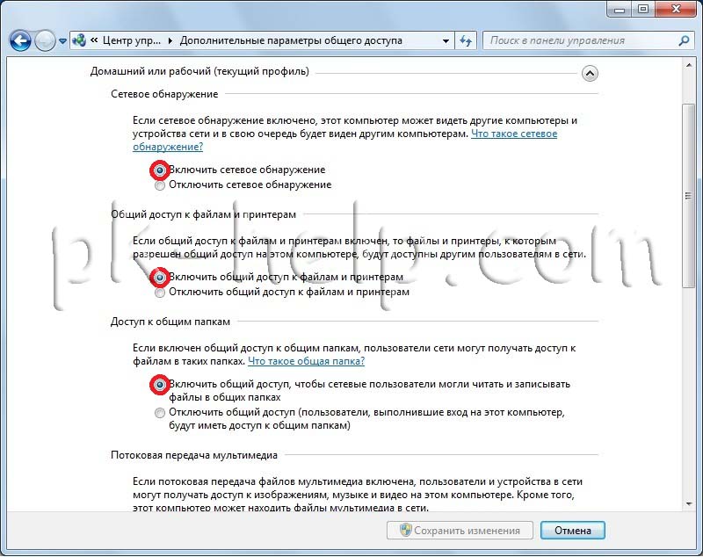Screen dimensions: 703x557
Task: Open recent pages dropdown next to Forward button
Action: tap(63, 40)
